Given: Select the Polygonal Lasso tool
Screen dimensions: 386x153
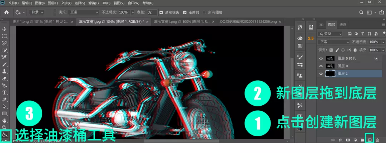Looking at the screenshot, I should 4,43.
